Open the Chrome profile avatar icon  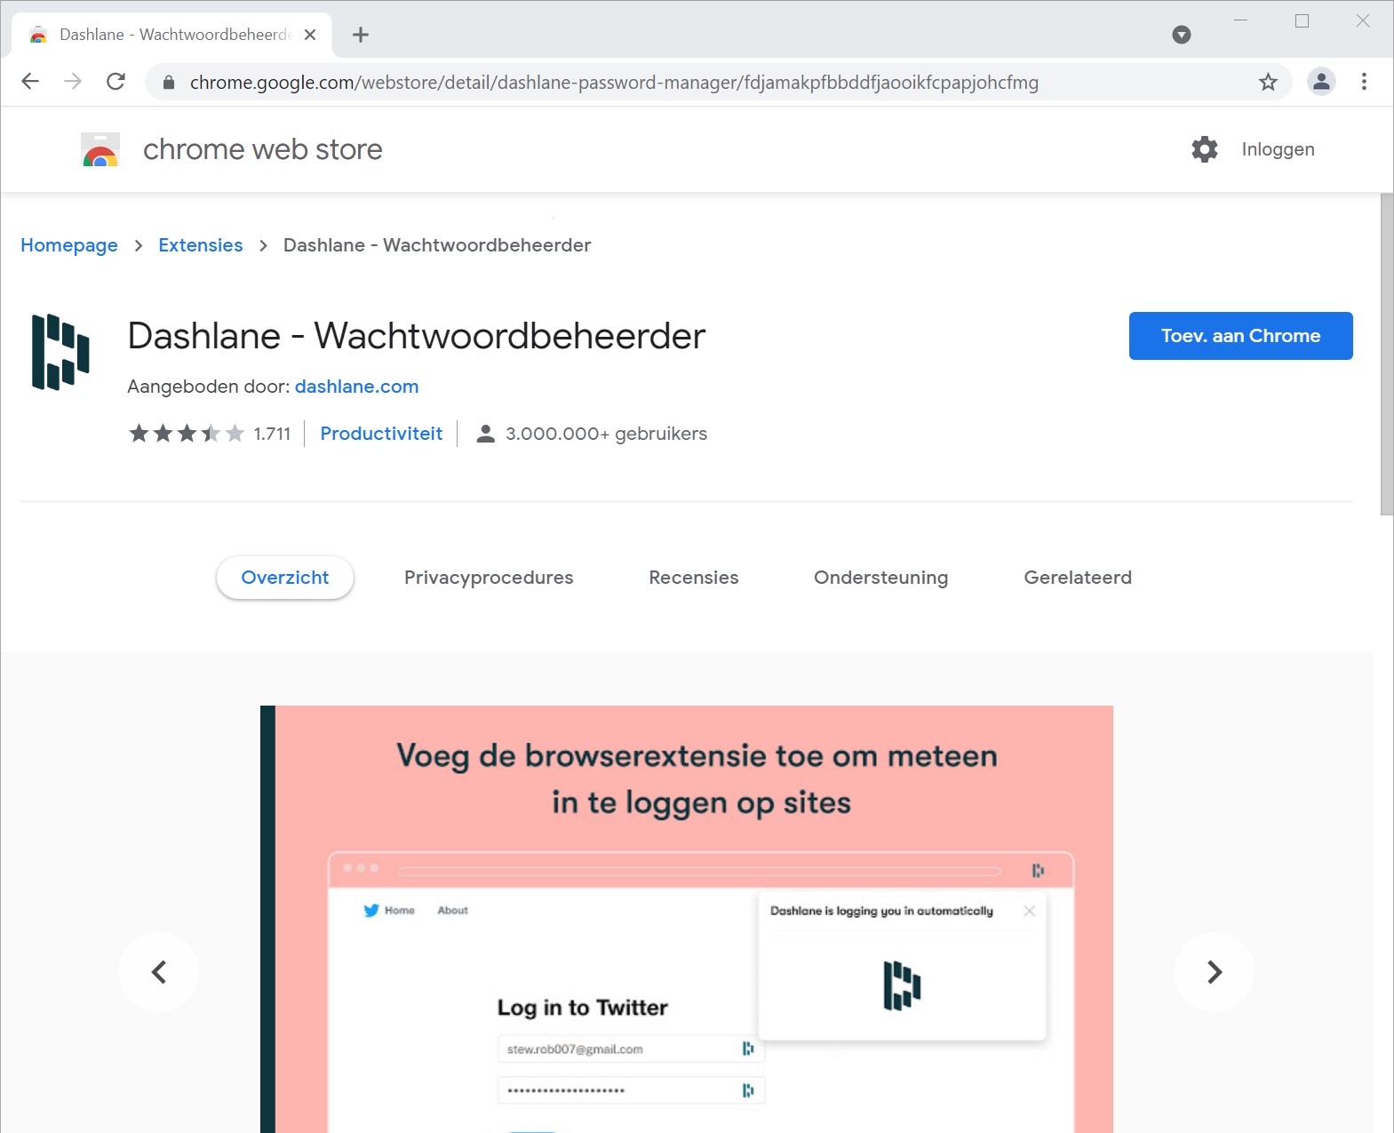point(1321,82)
